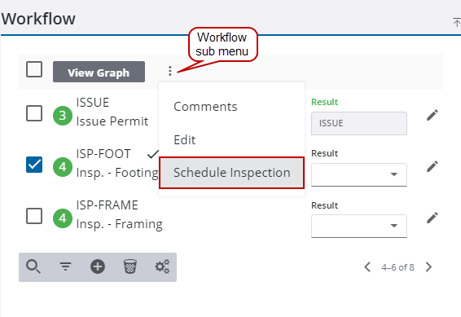This screenshot has height=317, width=461.
Task: Select Comments in the workflow sub menu
Action: (x=205, y=107)
